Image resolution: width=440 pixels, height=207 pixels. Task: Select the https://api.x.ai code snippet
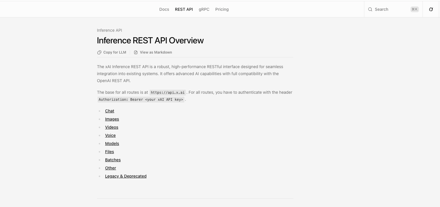(x=167, y=93)
